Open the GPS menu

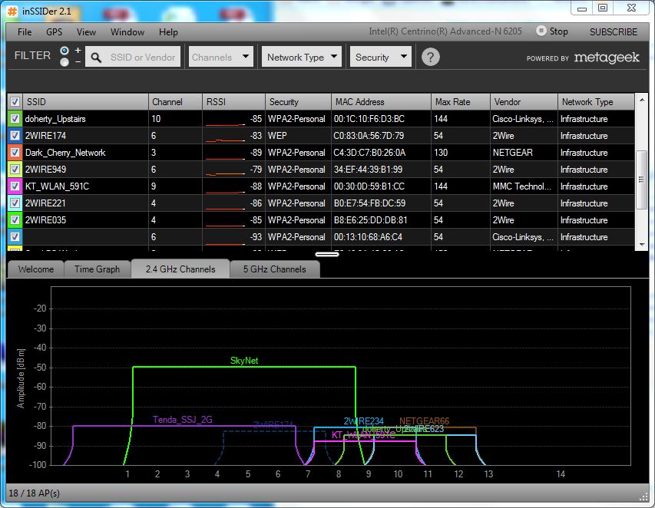[x=54, y=32]
